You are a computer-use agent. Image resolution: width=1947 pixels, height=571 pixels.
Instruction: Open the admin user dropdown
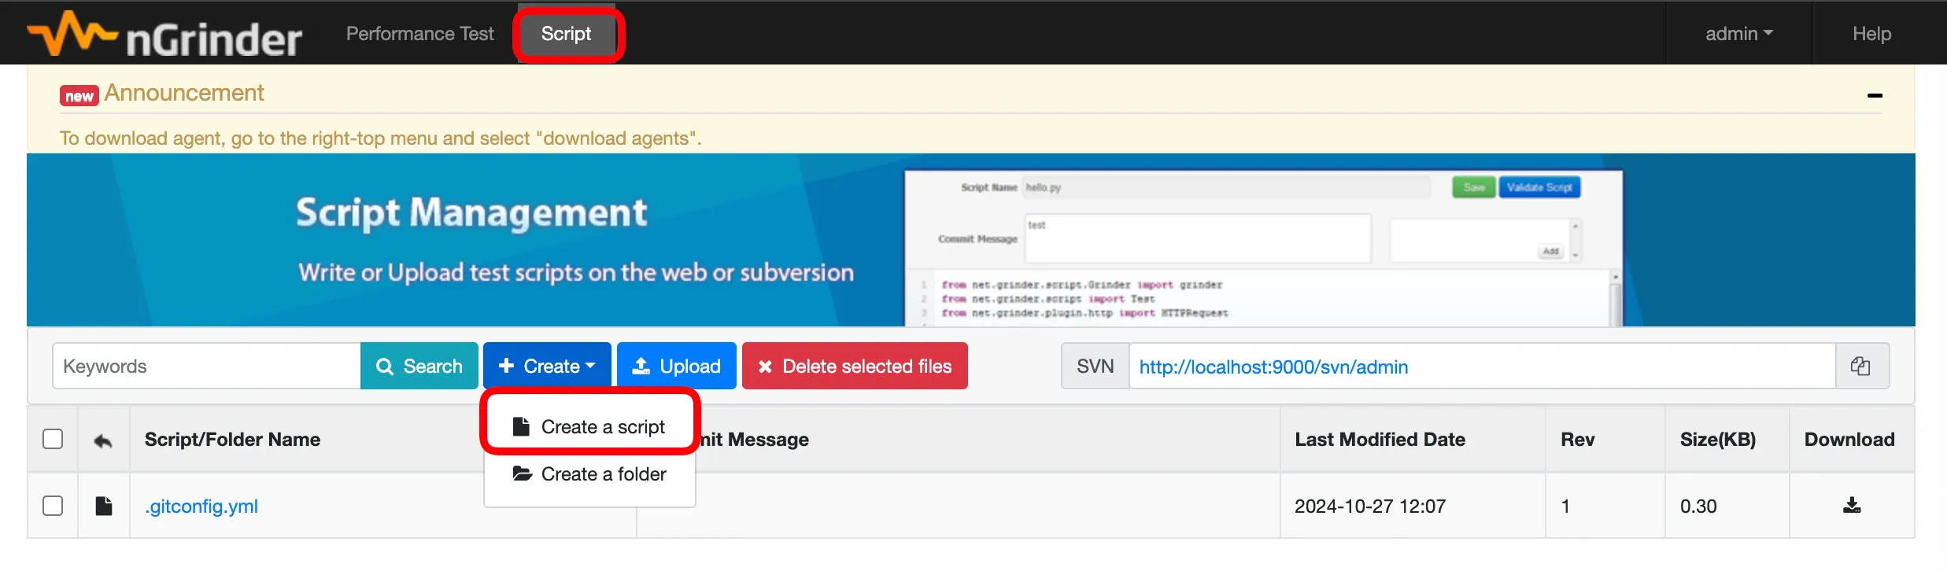[1738, 34]
